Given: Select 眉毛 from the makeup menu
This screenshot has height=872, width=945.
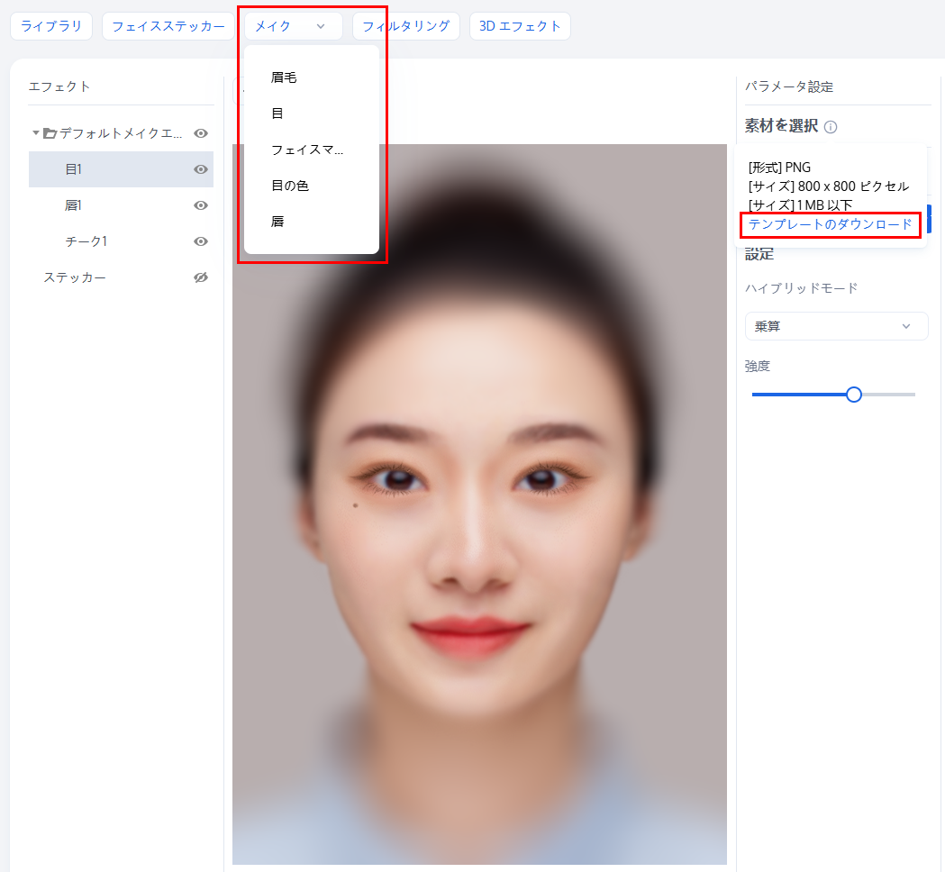Looking at the screenshot, I should [x=284, y=77].
